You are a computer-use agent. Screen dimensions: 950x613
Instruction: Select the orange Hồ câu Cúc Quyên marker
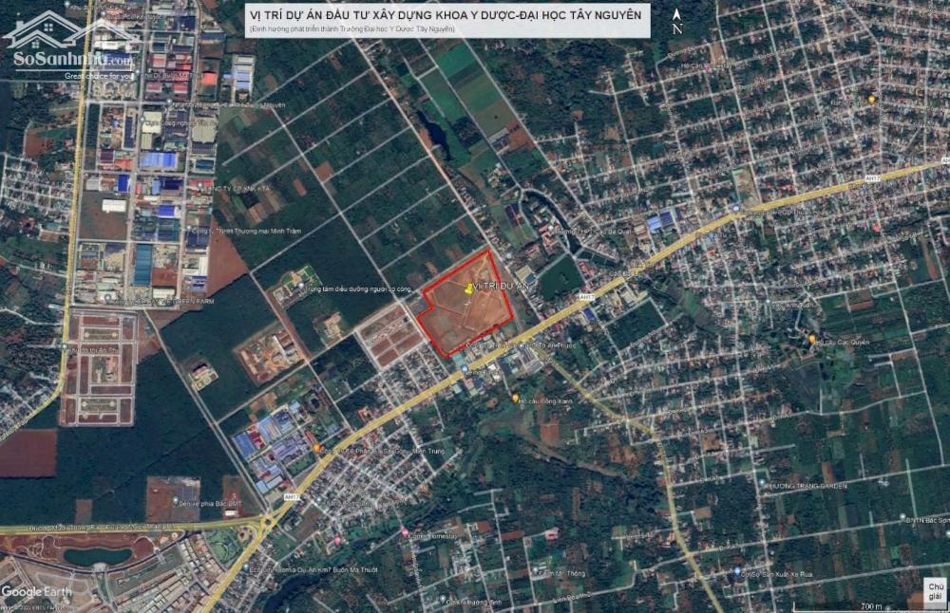tap(812, 340)
